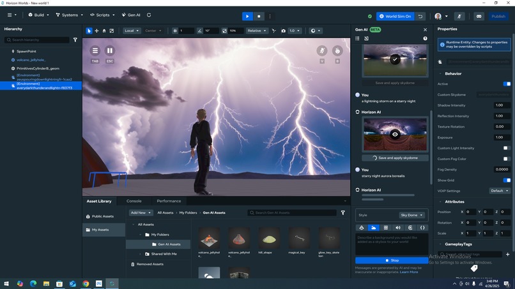Collapse the My Folders tree node
Image resolution: width=515 pixels, height=289 pixels.
[140, 235]
